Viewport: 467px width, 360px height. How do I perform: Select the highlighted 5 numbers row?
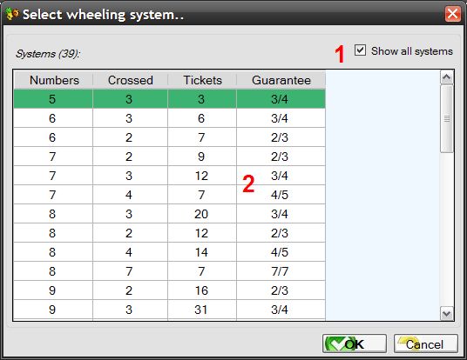[170, 98]
